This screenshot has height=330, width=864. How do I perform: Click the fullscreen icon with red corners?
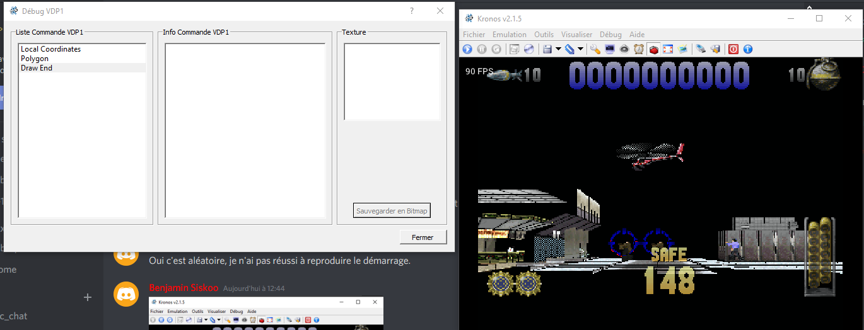coord(668,49)
